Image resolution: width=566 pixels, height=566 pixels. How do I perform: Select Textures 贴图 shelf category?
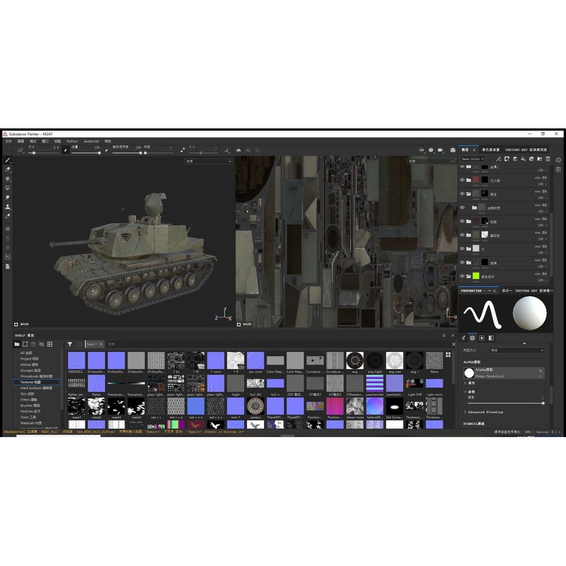(37, 382)
